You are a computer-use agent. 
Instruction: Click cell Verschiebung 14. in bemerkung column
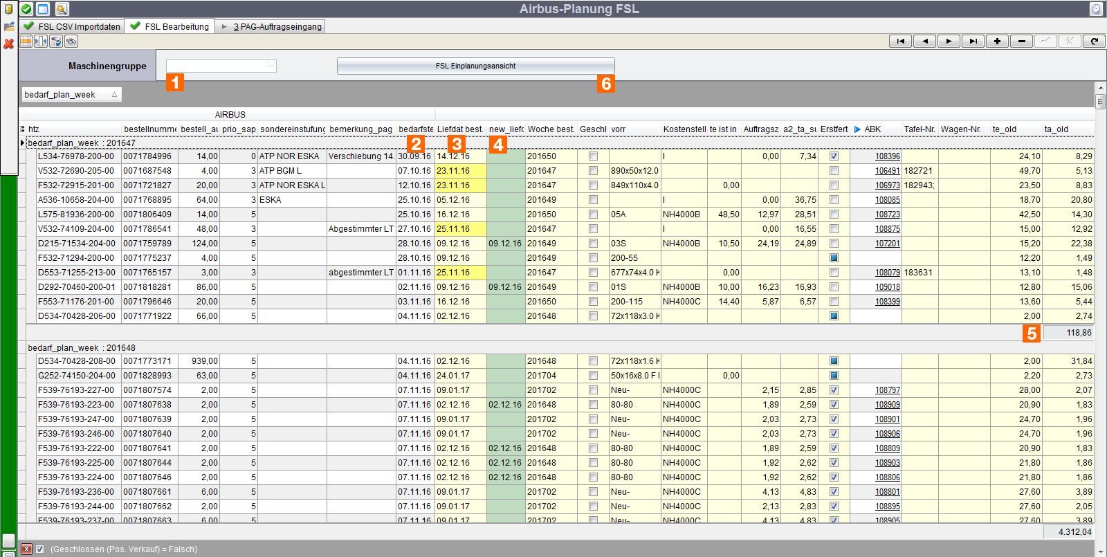pyautogui.click(x=361, y=156)
